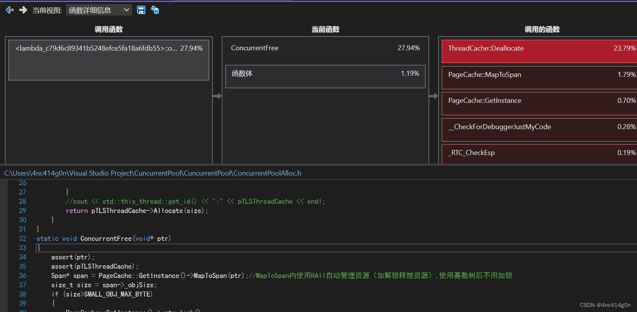This screenshot has width=637, height=312.
Task: Click the 27.94% value beside ConcurrentFree
Action: 409,48
